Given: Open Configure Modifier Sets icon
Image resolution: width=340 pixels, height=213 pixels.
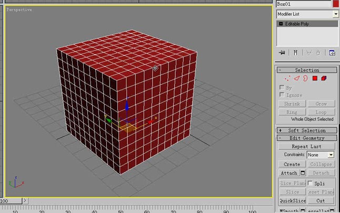Looking at the screenshot, I should pos(332,53).
